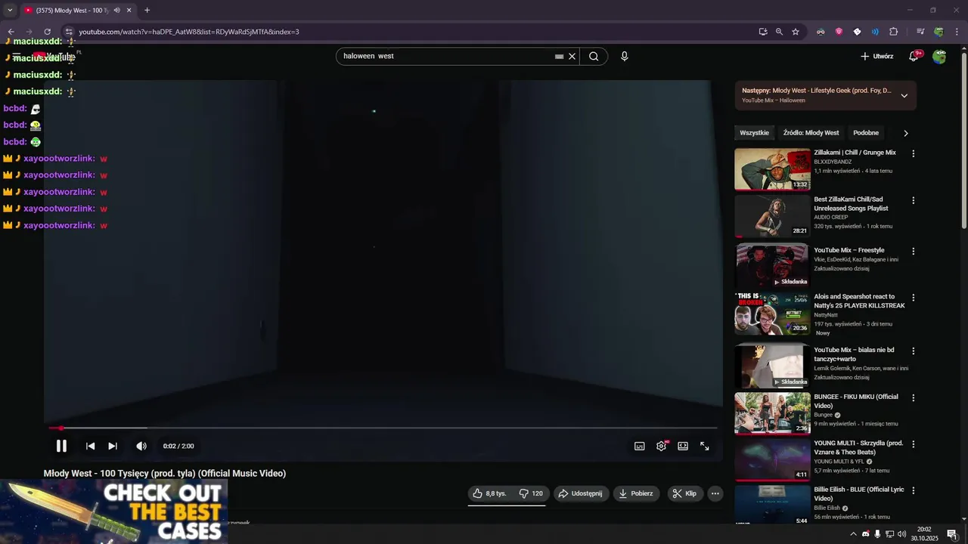This screenshot has height=544, width=968.
Task: Pause the playing video
Action: click(61, 446)
